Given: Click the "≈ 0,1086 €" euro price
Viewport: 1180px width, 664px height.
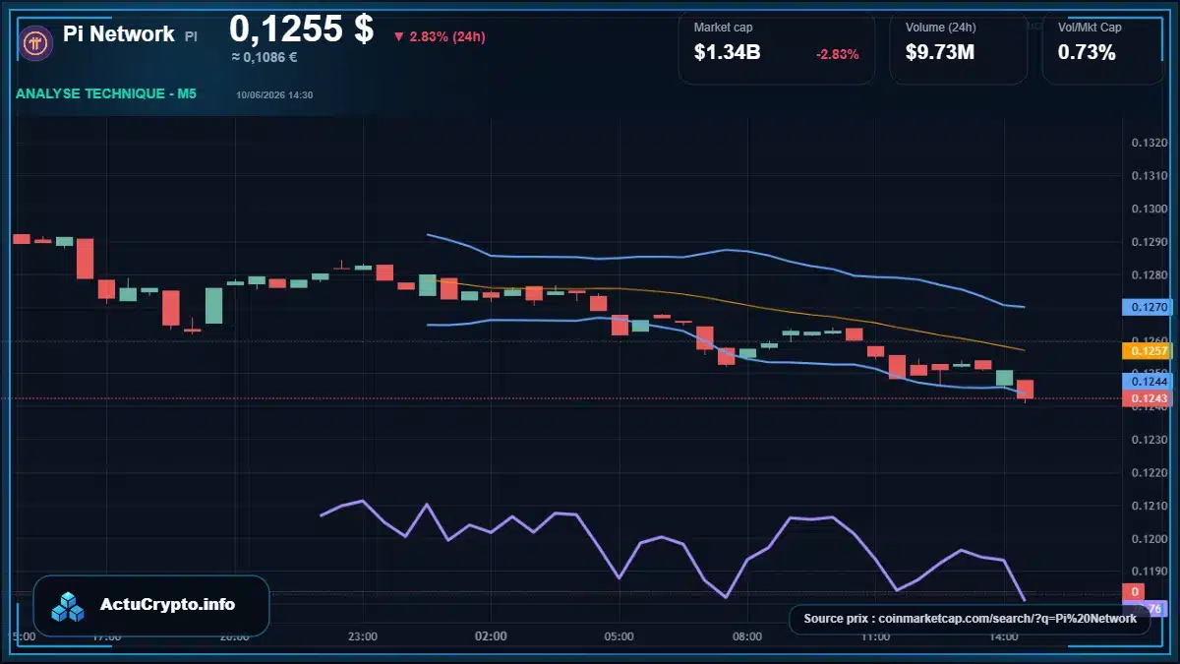Looking at the screenshot, I should pos(265,57).
